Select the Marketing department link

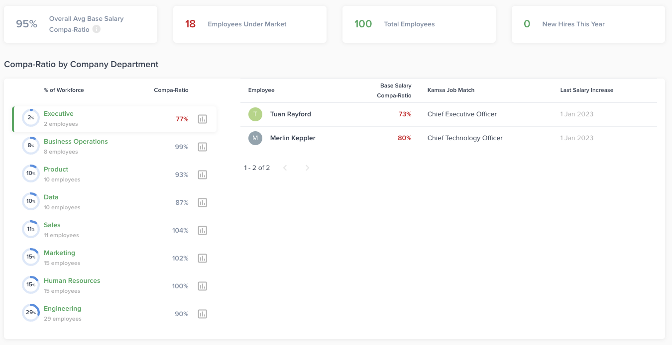click(x=59, y=253)
